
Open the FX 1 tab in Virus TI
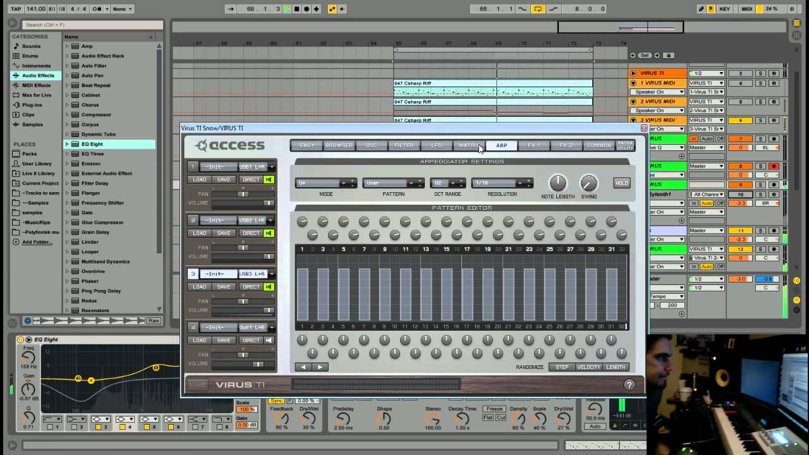coord(534,145)
